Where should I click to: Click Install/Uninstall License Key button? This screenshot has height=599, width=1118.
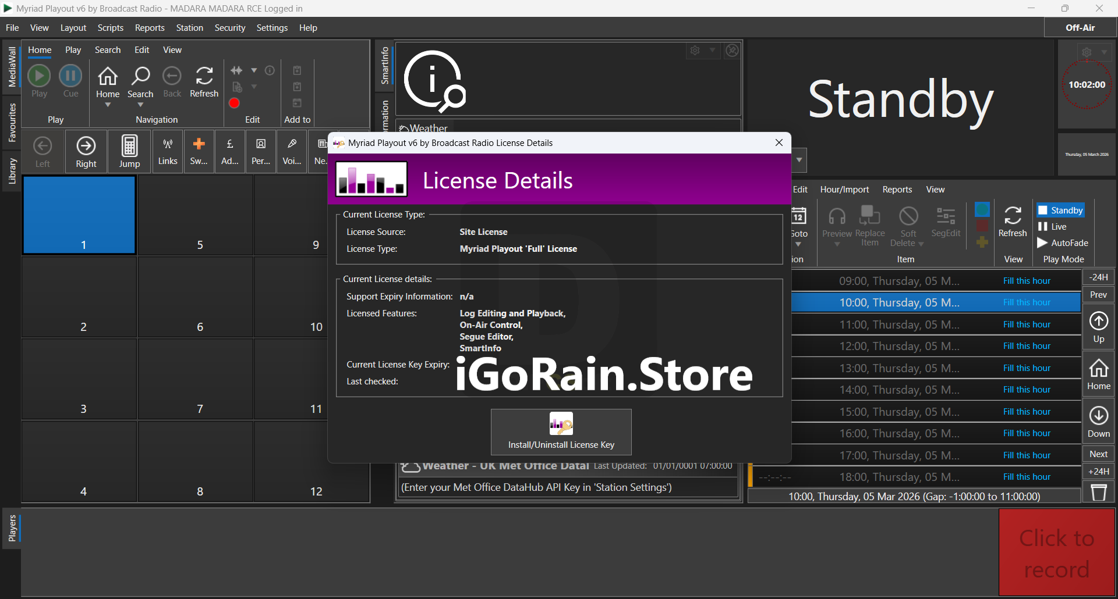tap(561, 432)
